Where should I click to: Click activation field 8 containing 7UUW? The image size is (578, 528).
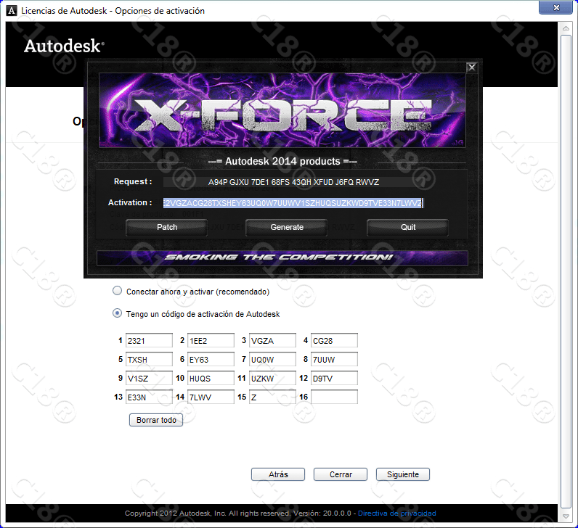(x=334, y=359)
